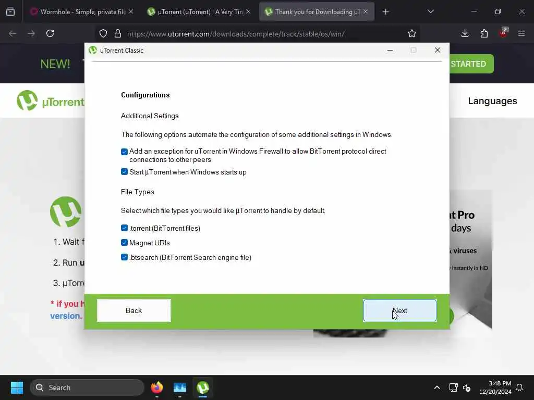534x400 pixels.
Task: Go Back in the uTorrent installer
Action: [134, 310]
